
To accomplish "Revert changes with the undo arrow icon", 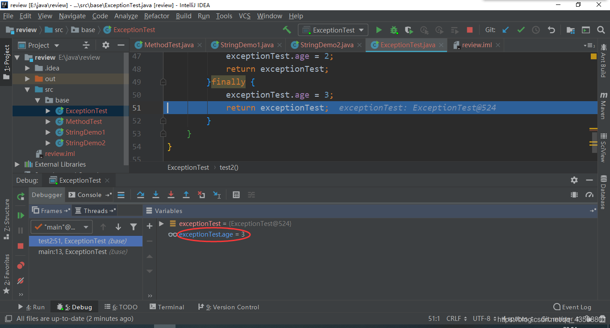I will (552, 30).
